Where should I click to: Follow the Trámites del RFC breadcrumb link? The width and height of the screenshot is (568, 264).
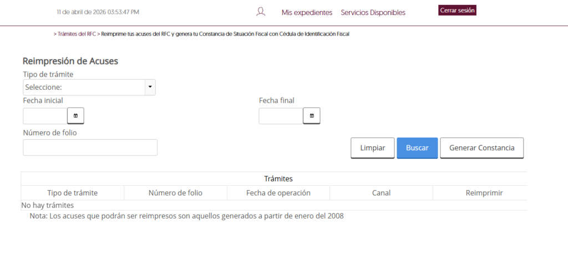(x=77, y=34)
